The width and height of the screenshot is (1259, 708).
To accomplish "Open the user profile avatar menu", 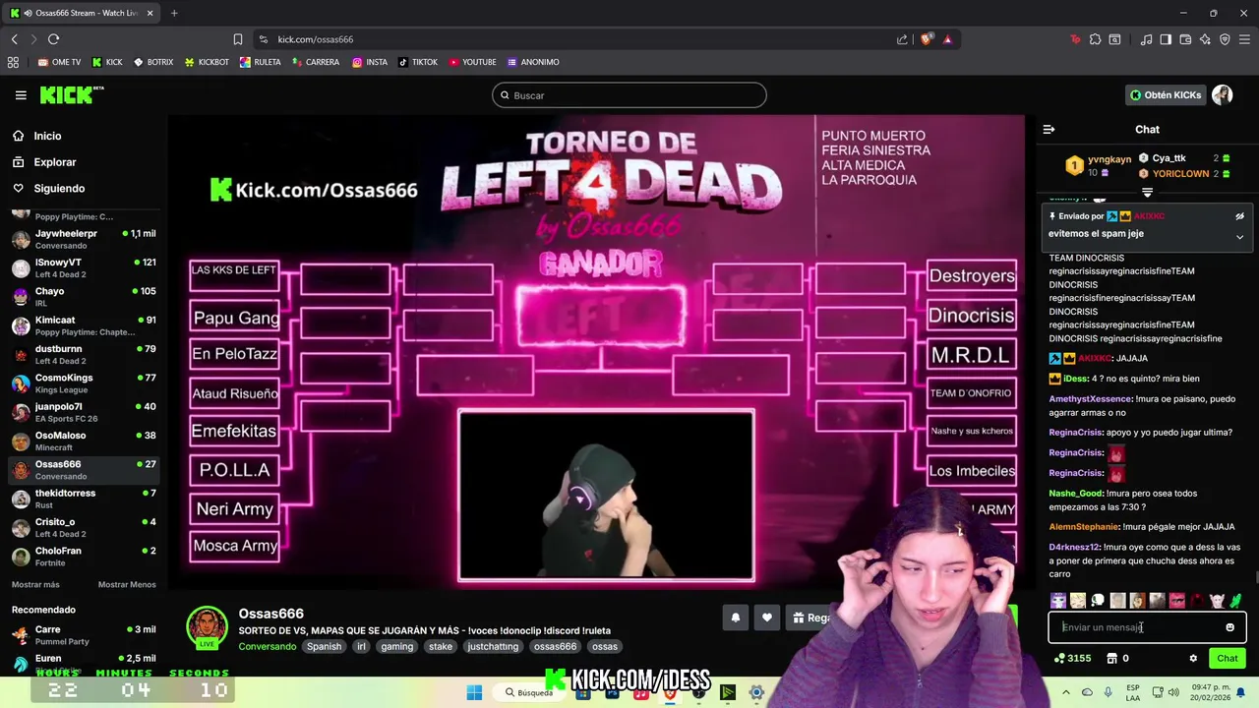I will pos(1222,95).
